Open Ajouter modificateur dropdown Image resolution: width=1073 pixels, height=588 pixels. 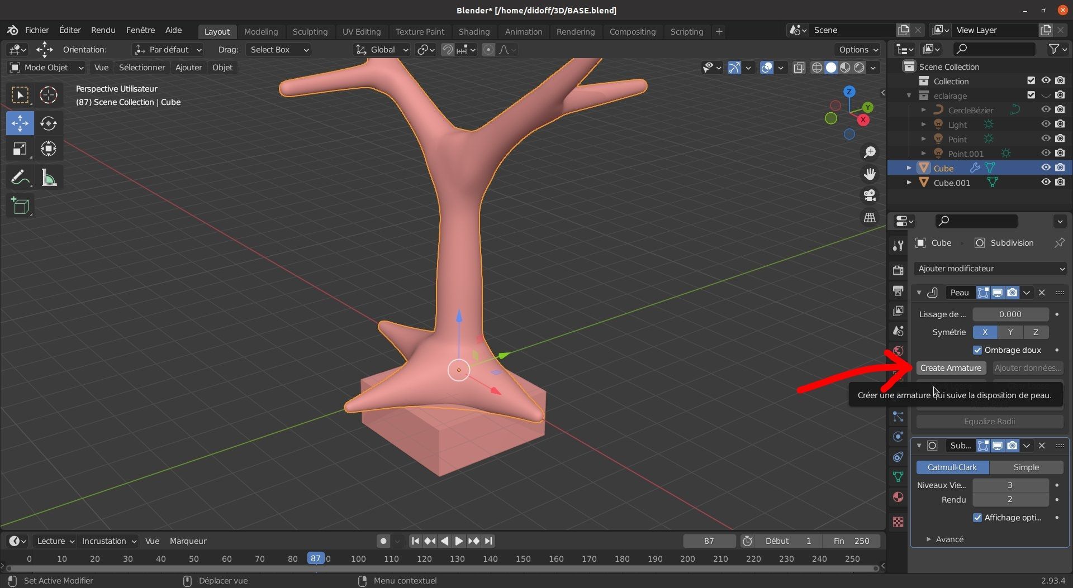point(990,269)
